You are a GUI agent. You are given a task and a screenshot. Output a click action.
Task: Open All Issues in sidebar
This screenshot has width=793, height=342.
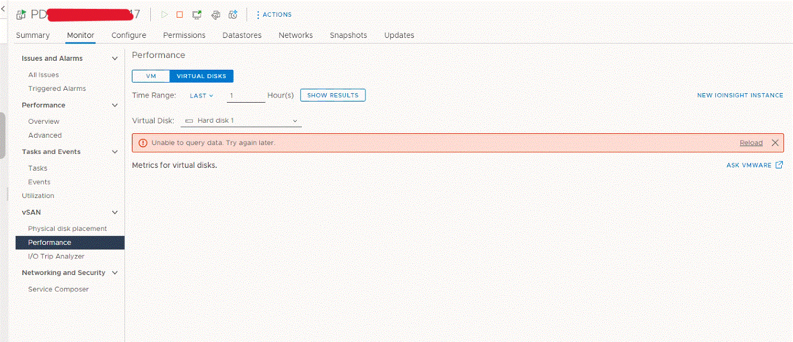44,75
